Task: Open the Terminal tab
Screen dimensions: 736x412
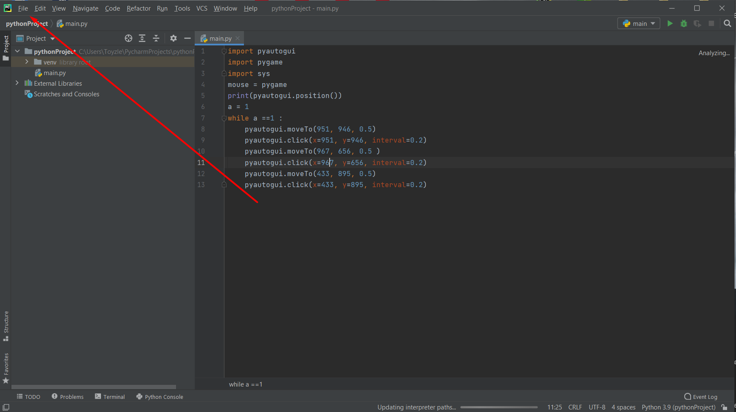Action: point(110,397)
